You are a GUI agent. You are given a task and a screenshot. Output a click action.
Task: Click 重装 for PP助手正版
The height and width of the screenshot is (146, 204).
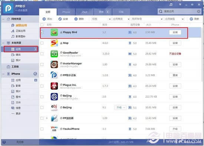coord(175,75)
